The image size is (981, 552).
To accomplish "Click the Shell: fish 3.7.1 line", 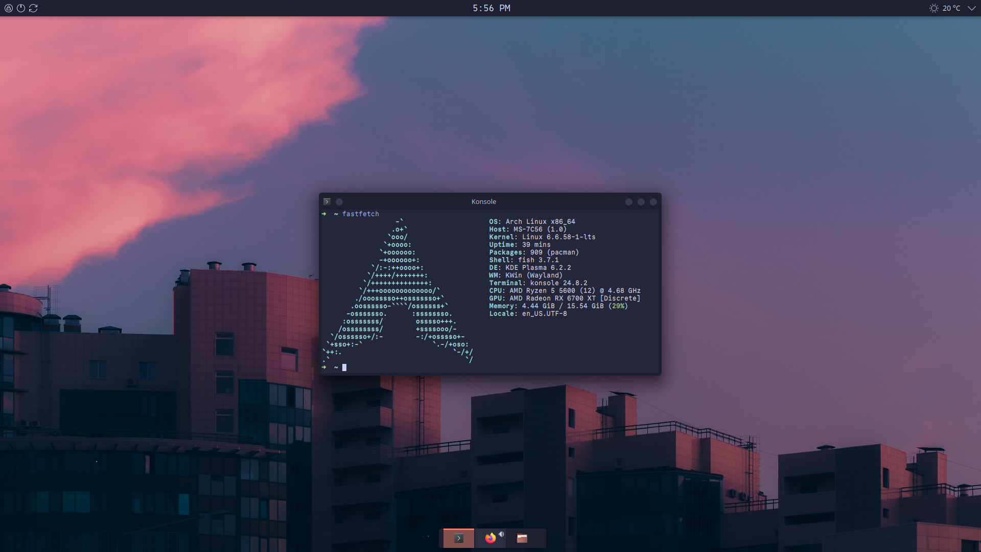I will tap(524, 260).
